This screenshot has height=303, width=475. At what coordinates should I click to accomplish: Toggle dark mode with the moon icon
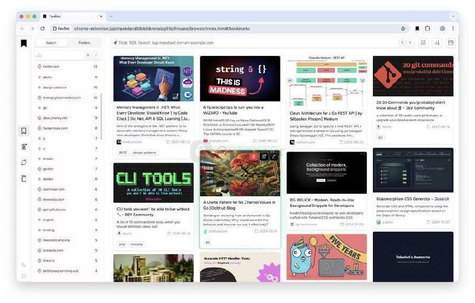pos(24,264)
